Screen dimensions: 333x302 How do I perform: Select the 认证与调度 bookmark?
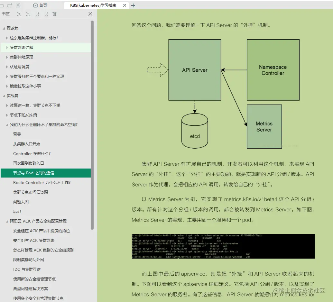point(20,67)
